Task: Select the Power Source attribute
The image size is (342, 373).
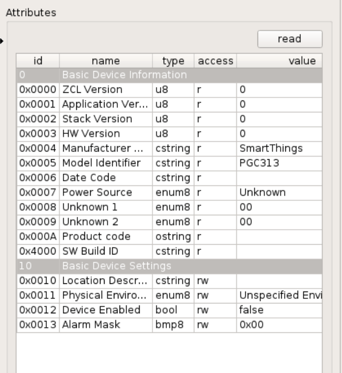Action: pyautogui.click(x=106, y=193)
